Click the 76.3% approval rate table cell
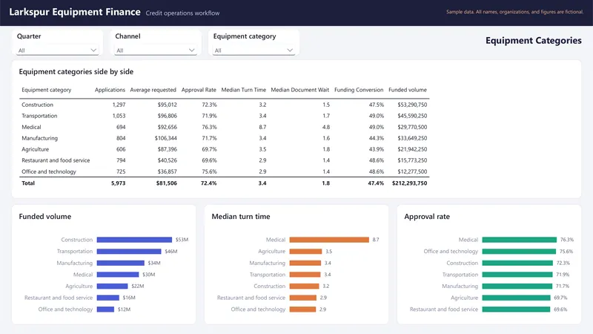The height and width of the screenshot is (334, 593). pyautogui.click(x=209, y=127)
